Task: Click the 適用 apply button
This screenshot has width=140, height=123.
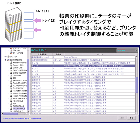Action: coord(122,118)
